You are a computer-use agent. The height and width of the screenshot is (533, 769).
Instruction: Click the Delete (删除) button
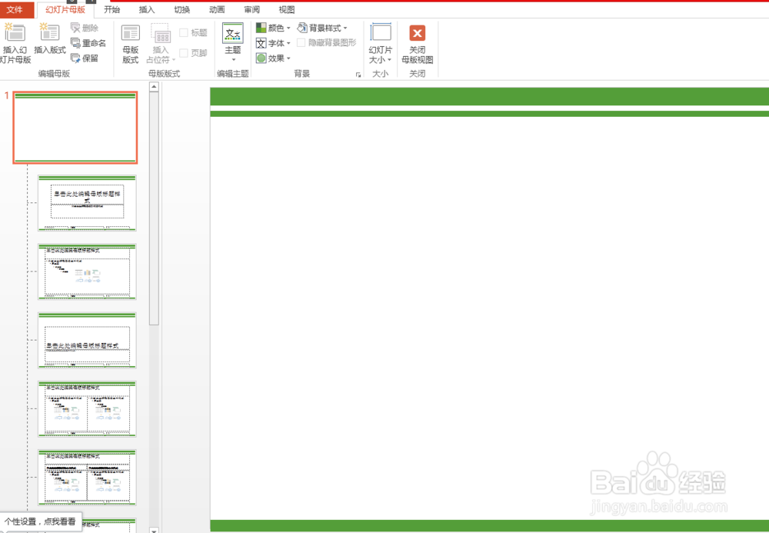point(85,28)
